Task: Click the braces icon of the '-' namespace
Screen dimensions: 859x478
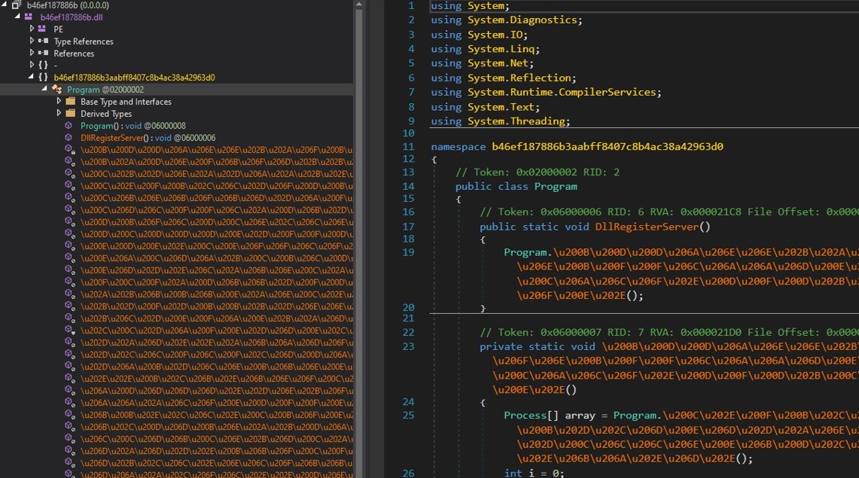Action: (43, 65)
